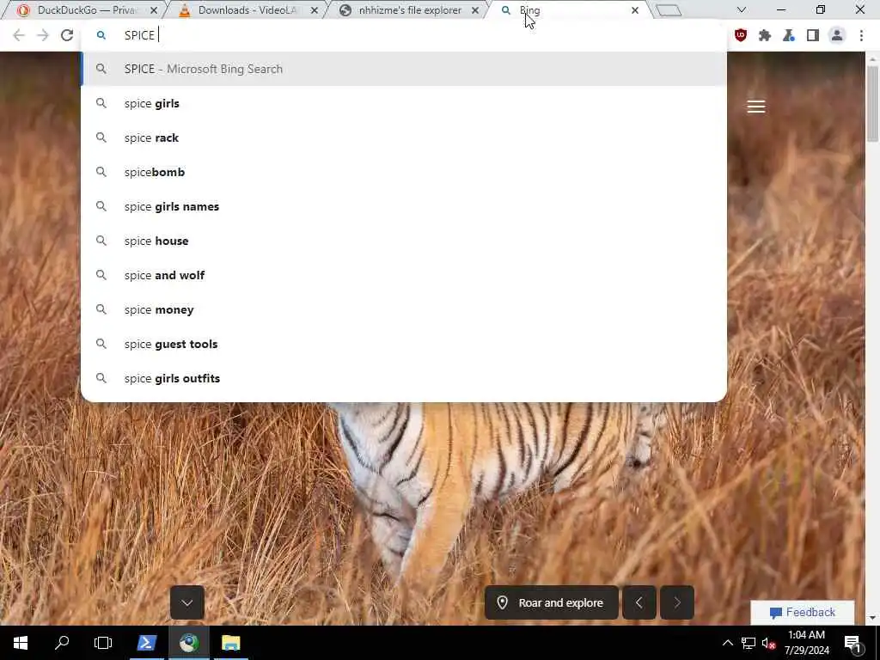Select the 'spice guest tools' suggestion

tap(404, 344)
